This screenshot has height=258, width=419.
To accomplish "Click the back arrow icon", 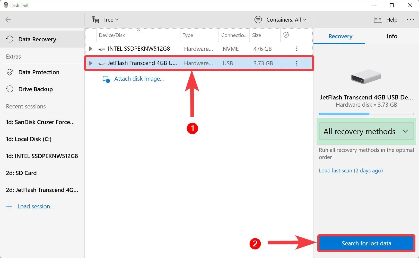I will [x=8, y=20].
